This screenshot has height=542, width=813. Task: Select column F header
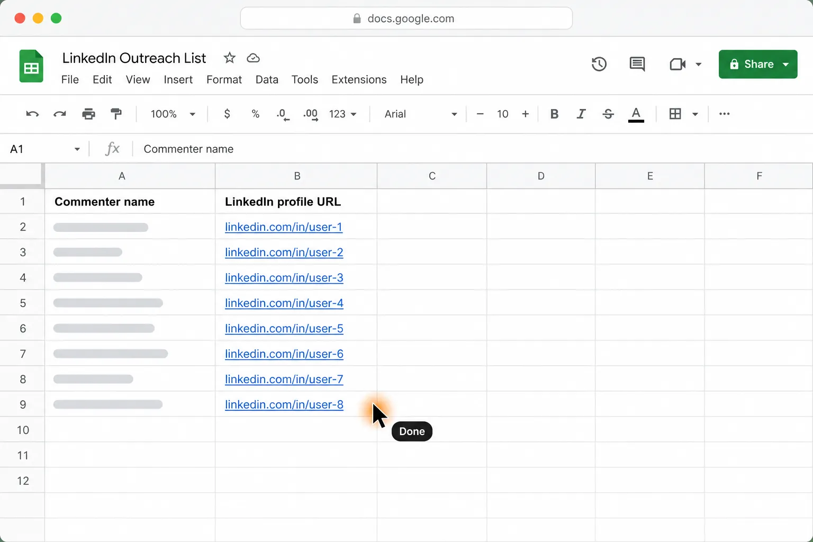(x=758, y=176)
